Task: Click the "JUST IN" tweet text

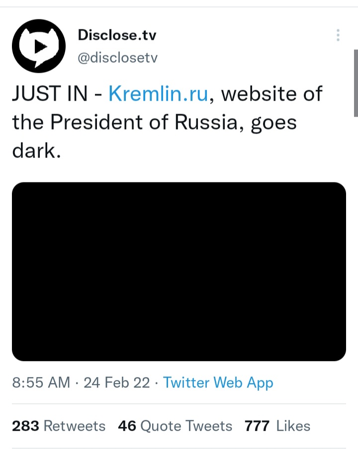Action: tap(50, 94)
